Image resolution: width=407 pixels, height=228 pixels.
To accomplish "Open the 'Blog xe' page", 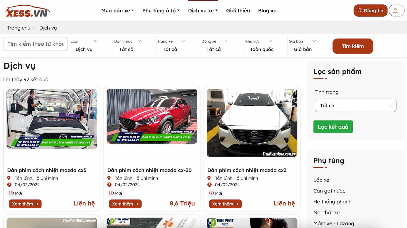I will [267, 10].
